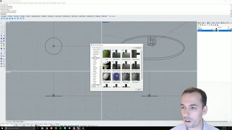
Task: Open the Sort dropdown in Thea Content Browser
Action: point(138,48)
